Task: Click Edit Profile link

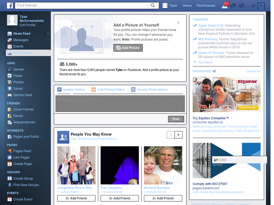Action: click(28, 25)
